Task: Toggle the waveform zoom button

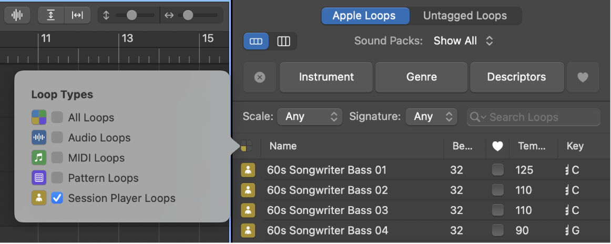Action: tap(17, 15)
